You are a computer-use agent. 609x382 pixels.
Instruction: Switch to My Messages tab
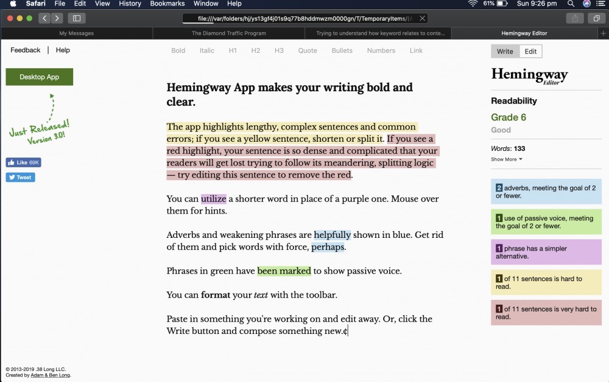pos(77,33)
